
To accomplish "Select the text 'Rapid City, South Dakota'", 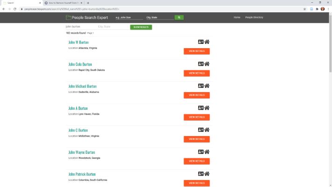I will [92, 70].
